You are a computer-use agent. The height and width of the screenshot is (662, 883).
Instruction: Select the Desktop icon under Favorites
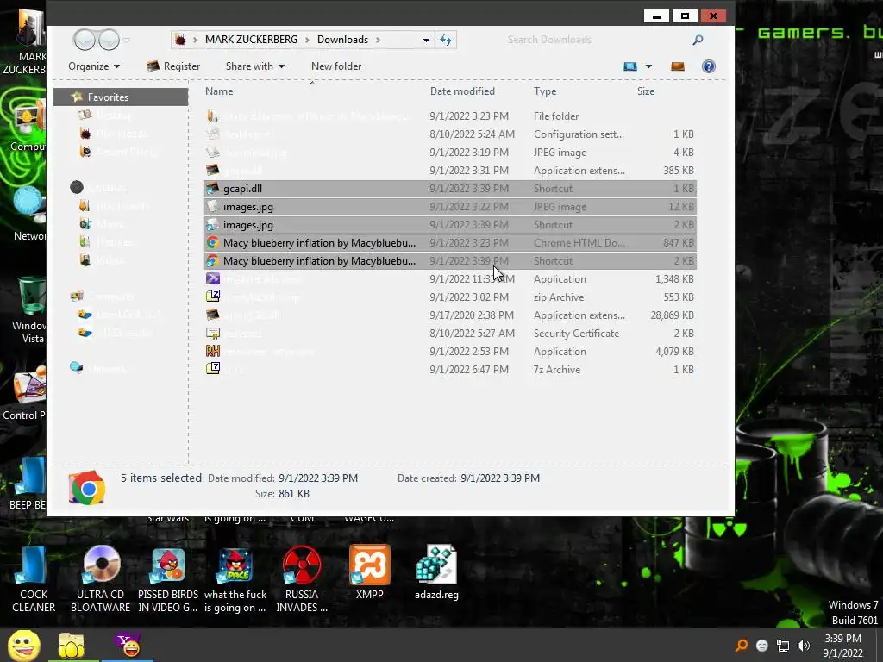tap(85, 116)
